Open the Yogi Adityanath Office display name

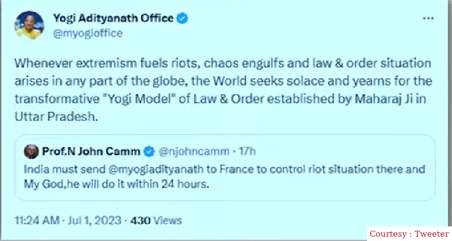113,18
